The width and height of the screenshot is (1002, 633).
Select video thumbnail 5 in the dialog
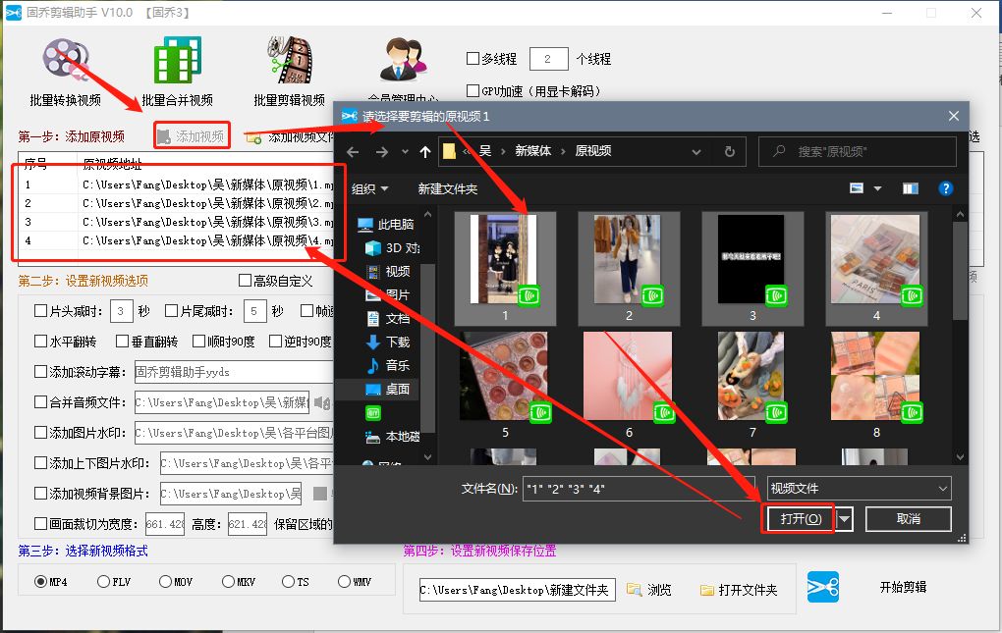[x=504, y=376]
